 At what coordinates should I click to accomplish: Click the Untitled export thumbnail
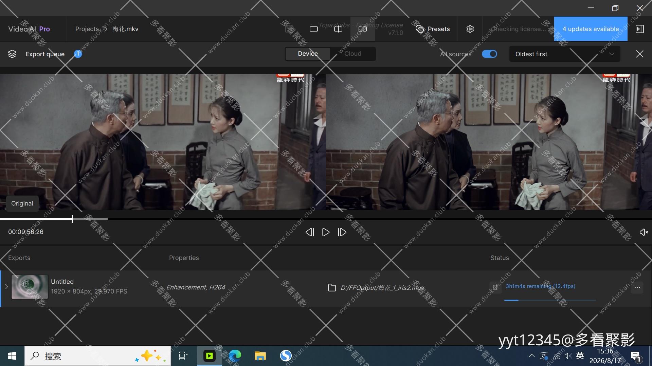[x=30, y=287]
